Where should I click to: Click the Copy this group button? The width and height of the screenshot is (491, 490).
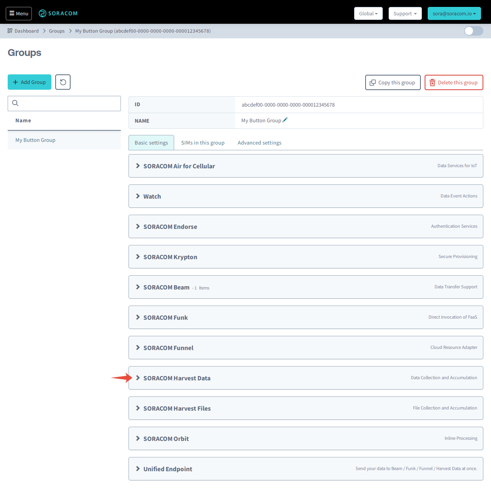[x=393, y=82]
